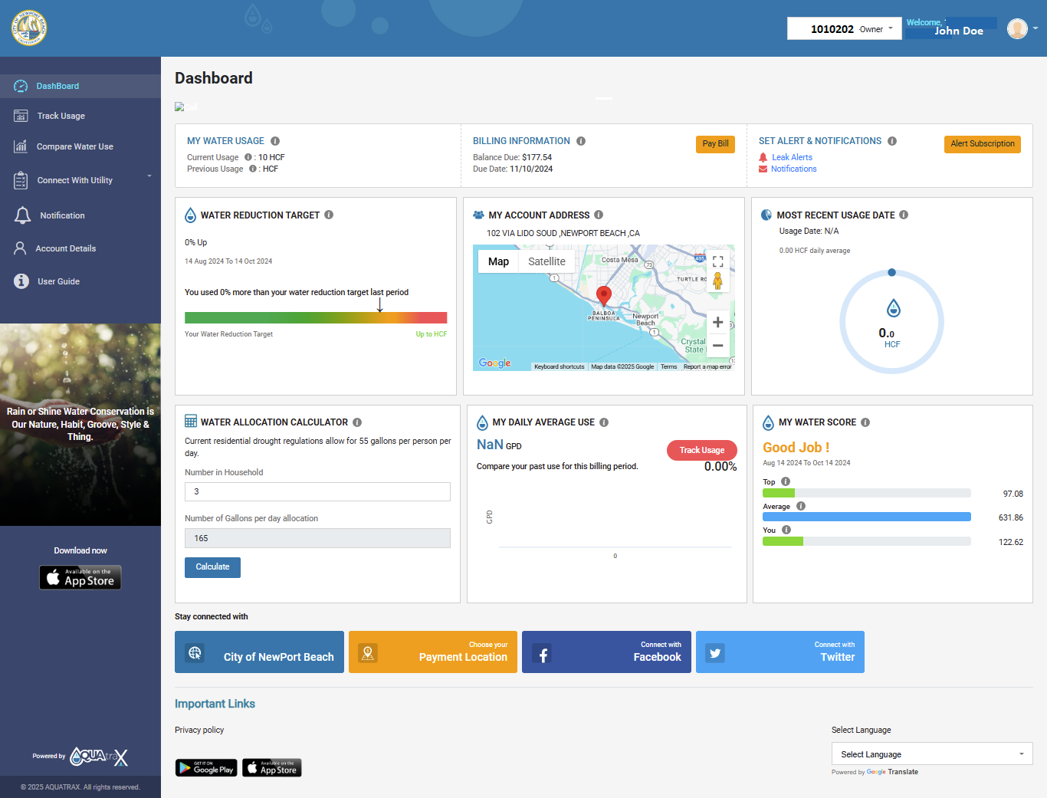Image resolution: width=1047 pixels, height=798 pixels.
Task: Go to Compare Water Use page
Action: (x=74, y=146)
